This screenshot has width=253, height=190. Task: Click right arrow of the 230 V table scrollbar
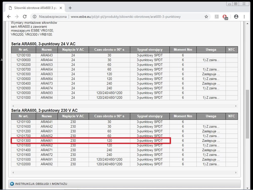[236, 173]
